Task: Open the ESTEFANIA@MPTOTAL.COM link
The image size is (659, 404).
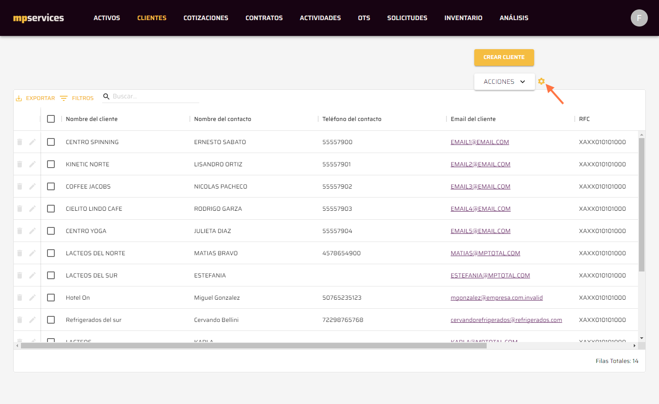Action: (490, 275)
